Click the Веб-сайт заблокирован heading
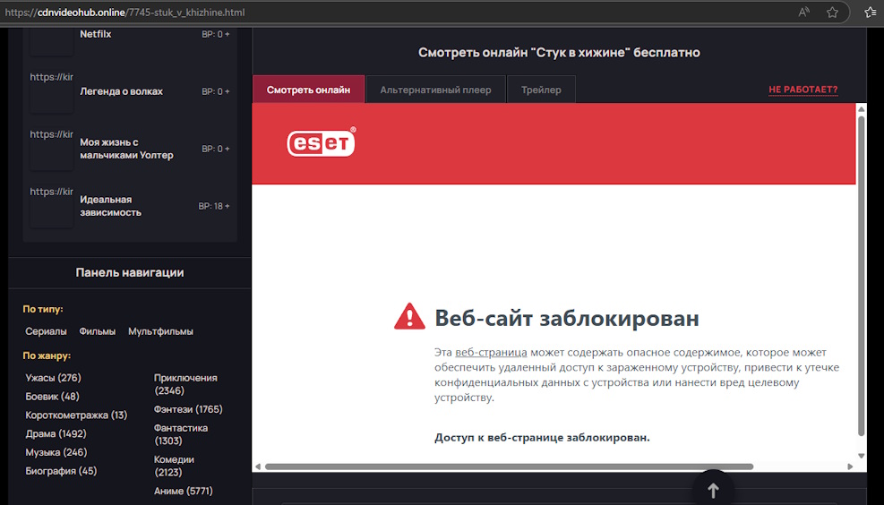 pyautogui.click(x=567, y=318)
